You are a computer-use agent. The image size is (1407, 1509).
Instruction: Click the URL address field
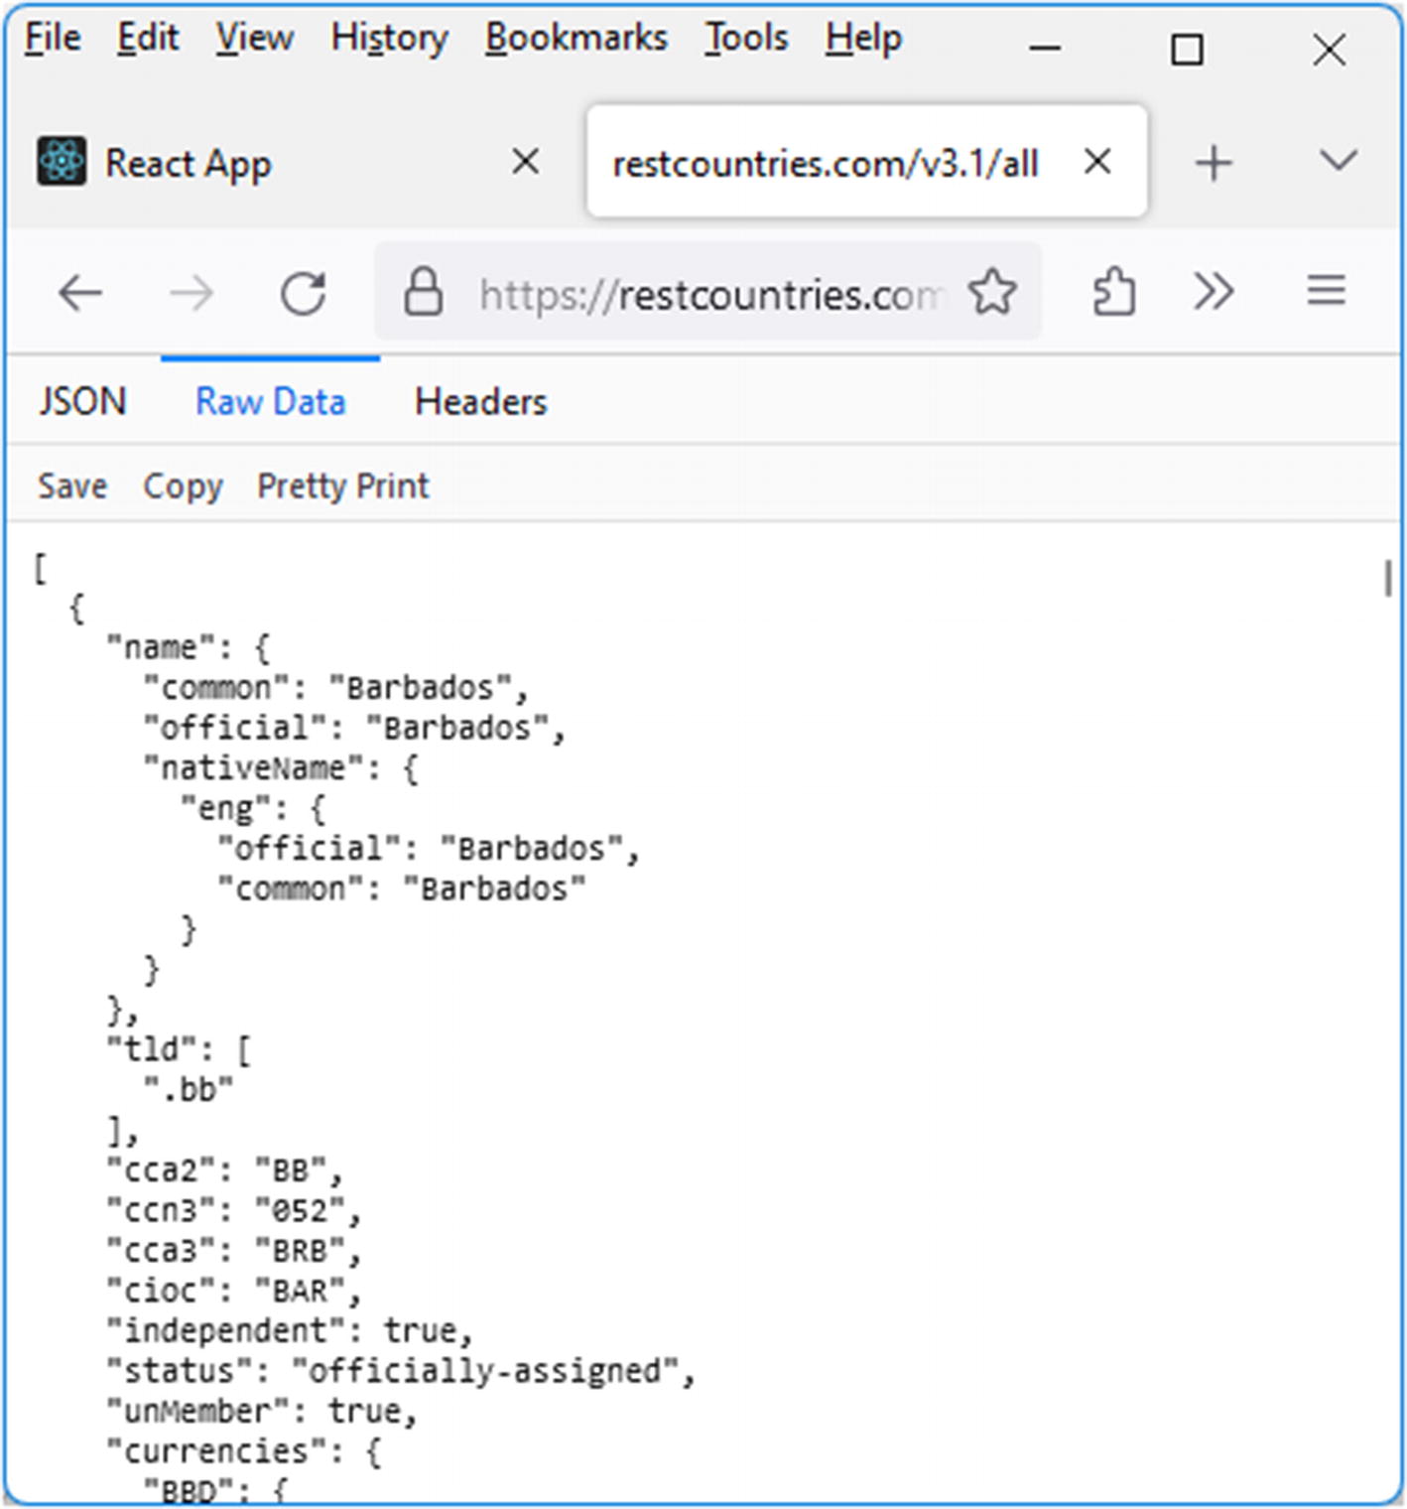click(709, 295)
